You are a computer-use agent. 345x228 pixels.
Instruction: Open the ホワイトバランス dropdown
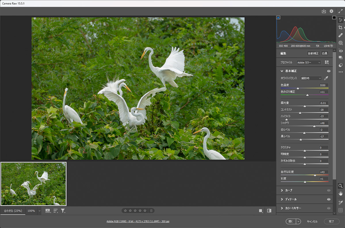[311, 78]
